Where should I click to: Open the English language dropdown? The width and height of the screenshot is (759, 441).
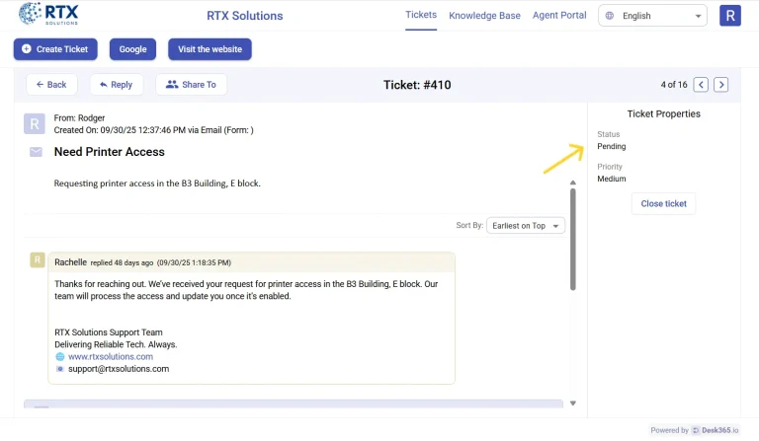[652, 16]
